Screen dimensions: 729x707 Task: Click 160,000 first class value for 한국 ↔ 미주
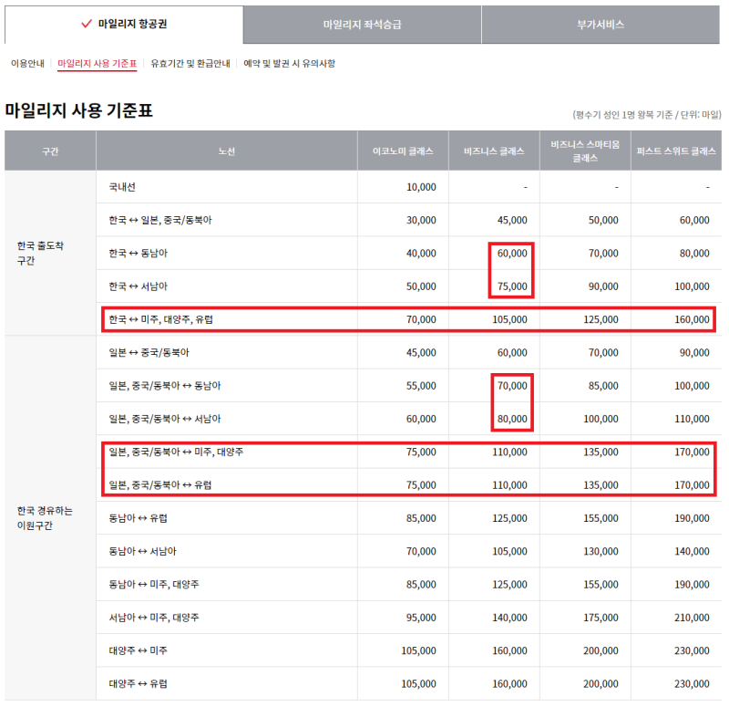(x=693, y=319)
